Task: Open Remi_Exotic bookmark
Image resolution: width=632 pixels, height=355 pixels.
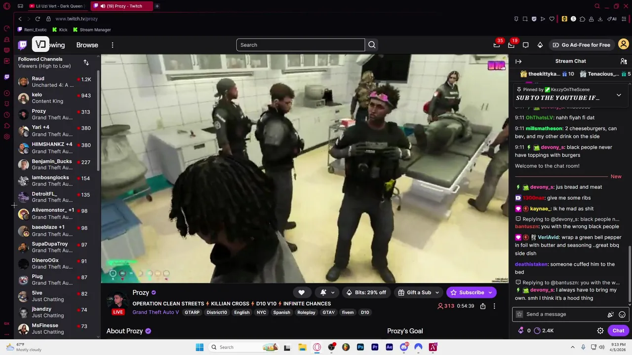Action: (x=32, y=30)
